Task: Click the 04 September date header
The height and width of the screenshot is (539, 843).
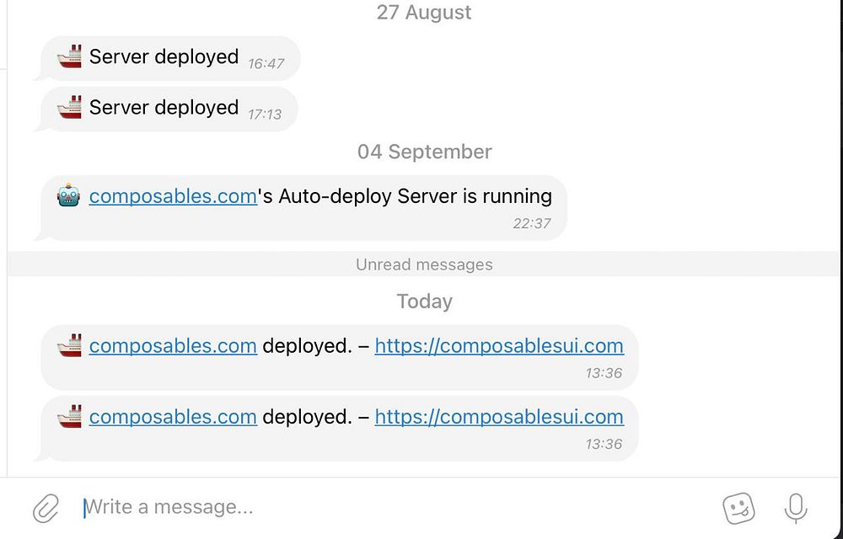Action: click(424, 152)
